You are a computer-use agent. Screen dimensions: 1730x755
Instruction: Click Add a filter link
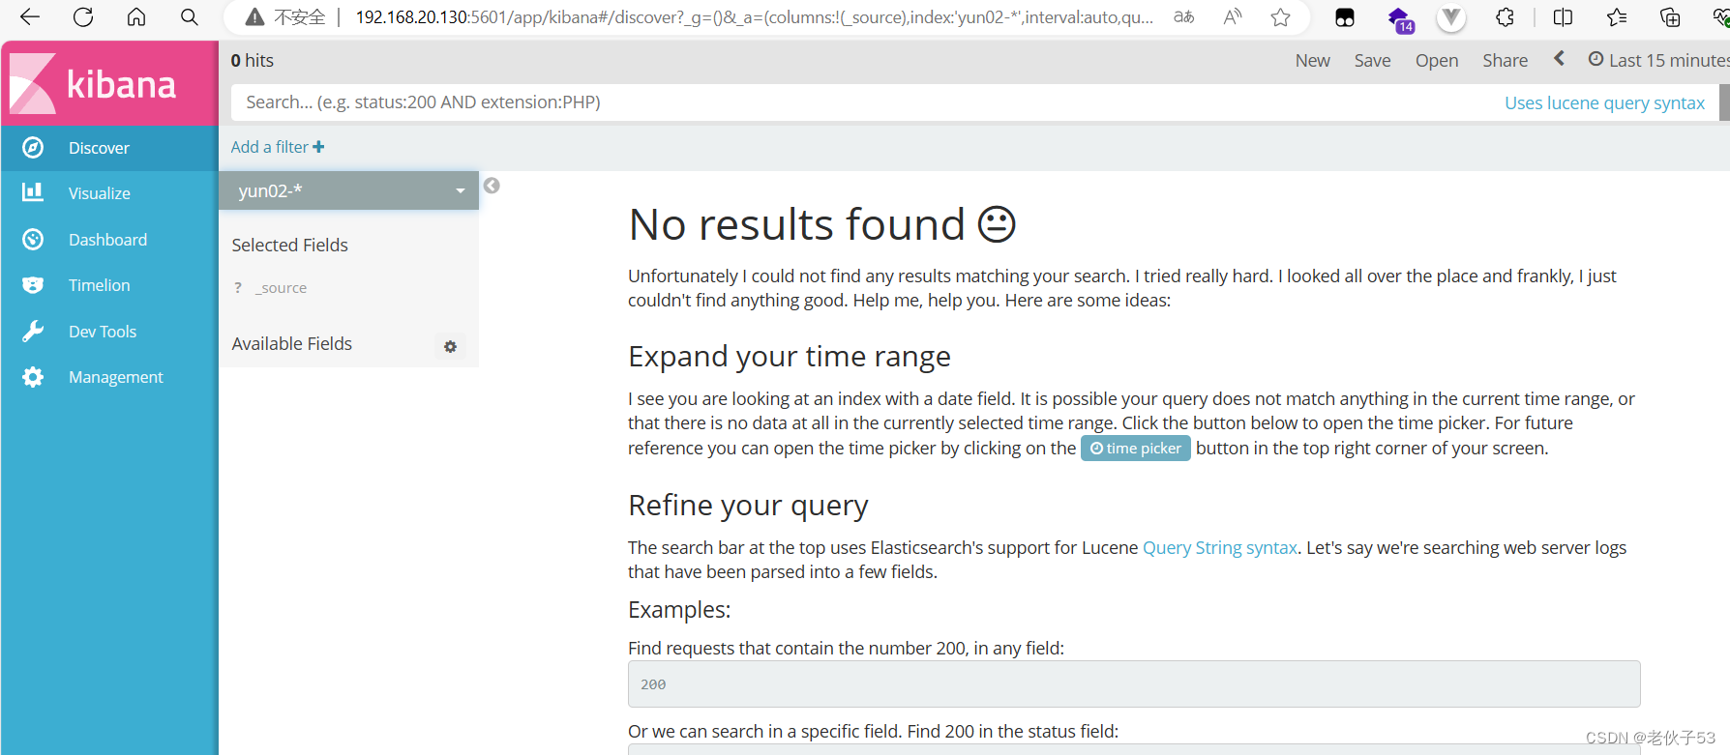tap(278, 147)
